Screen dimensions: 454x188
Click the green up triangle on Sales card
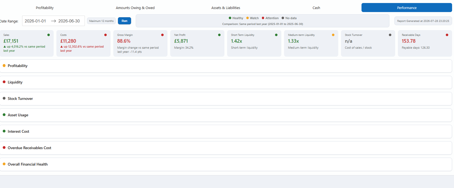5,47
